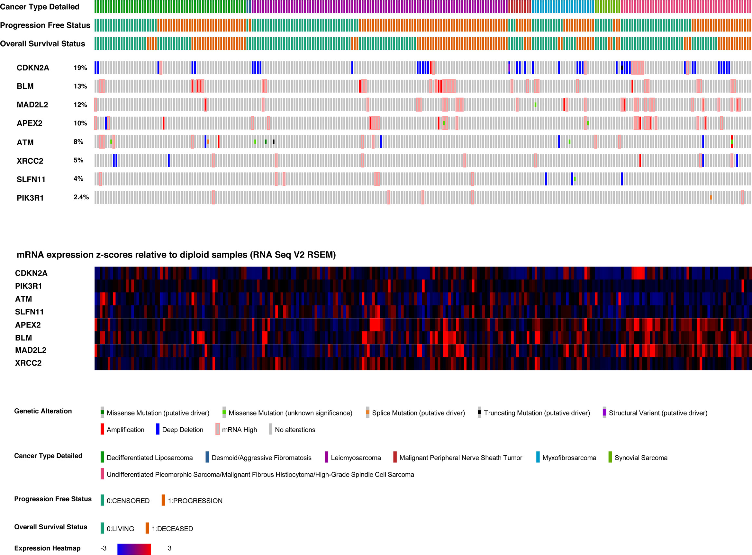The width and height of the screenshot is (752, 555).
Task: Click the red Amplification legend swatch
Action: (102, 429)
